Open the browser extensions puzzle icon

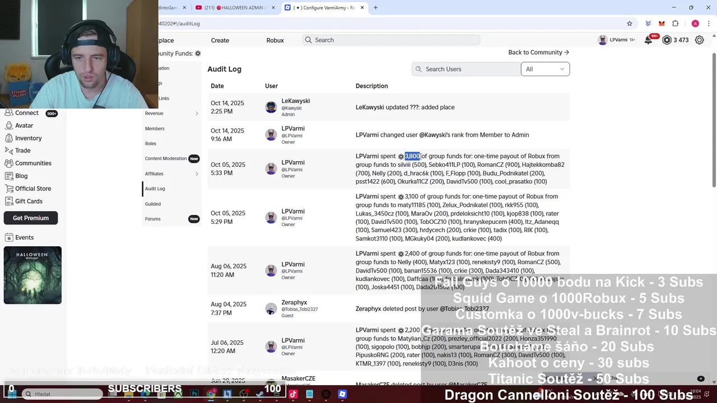pos(675,24)
